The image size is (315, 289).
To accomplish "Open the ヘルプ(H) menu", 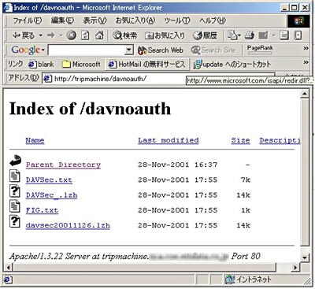I will 213,20.
